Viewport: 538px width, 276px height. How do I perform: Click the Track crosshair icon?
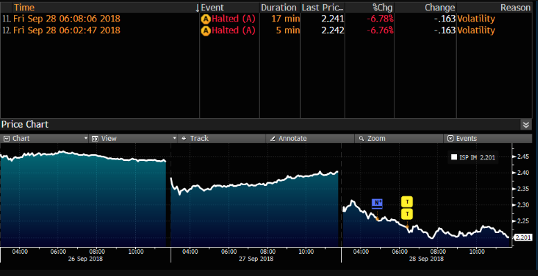184,138
